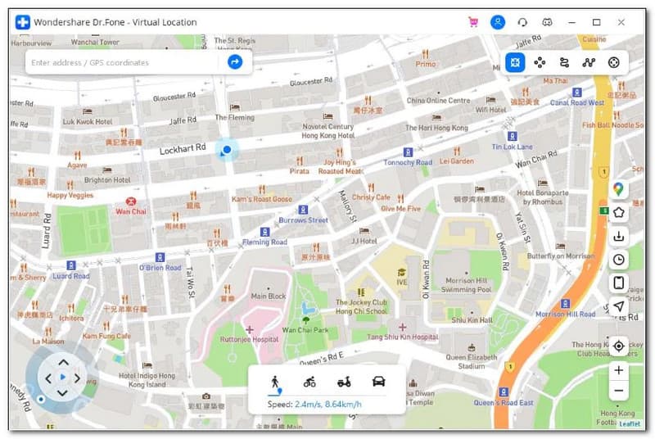Click Queen Elizabeth Stadium label
This screenshot has height=439, width=655.
(472, 361)
